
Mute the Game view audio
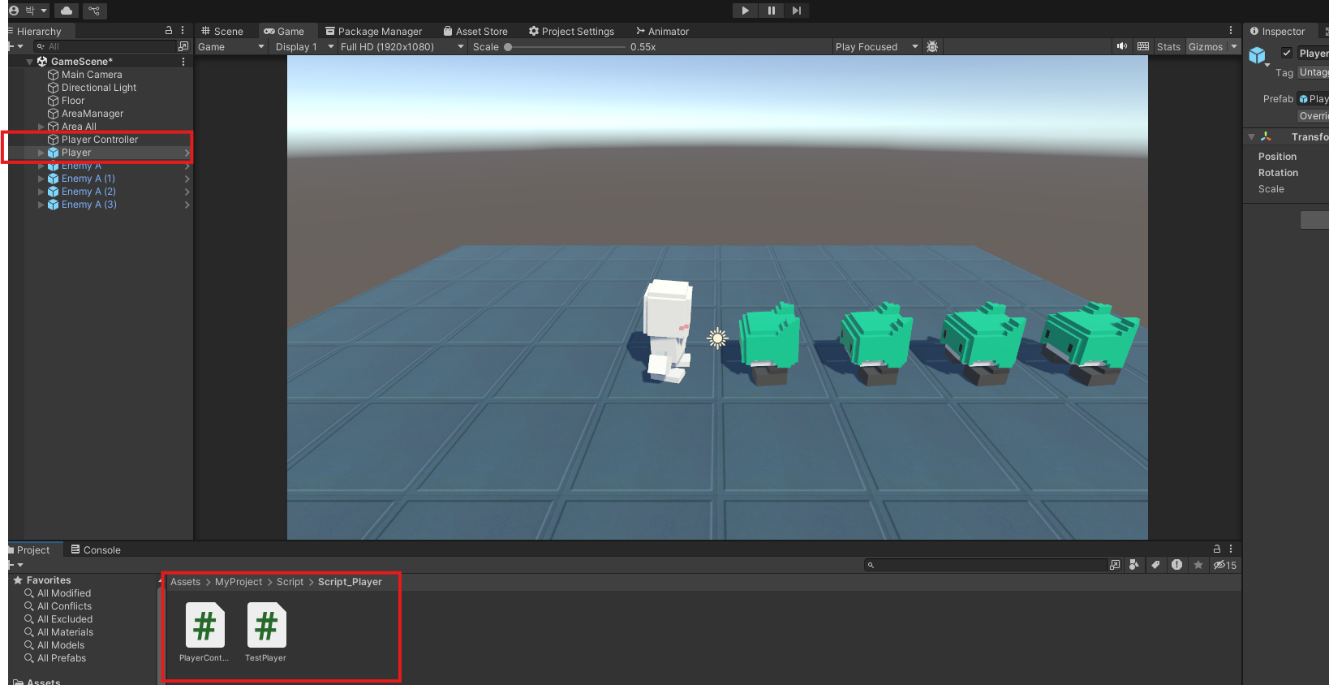coord(1122,46)
